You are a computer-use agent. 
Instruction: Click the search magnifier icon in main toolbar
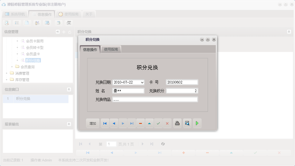click(6, 23)
